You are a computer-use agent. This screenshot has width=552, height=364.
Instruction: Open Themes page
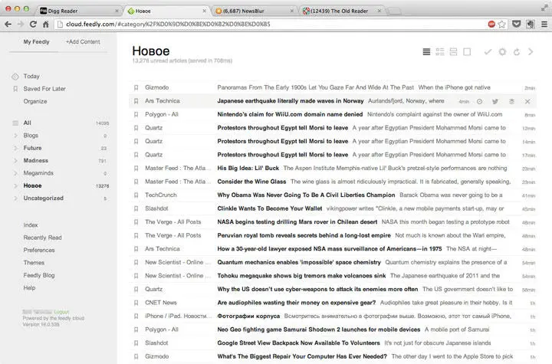click(x=34, y=263)
